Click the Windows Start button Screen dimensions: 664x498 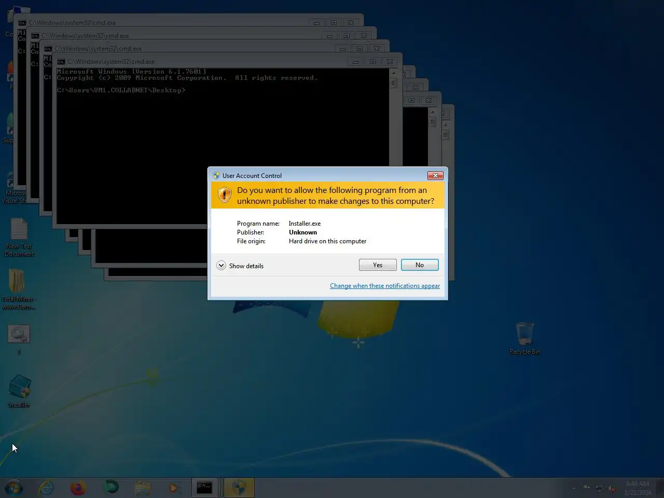14,488
